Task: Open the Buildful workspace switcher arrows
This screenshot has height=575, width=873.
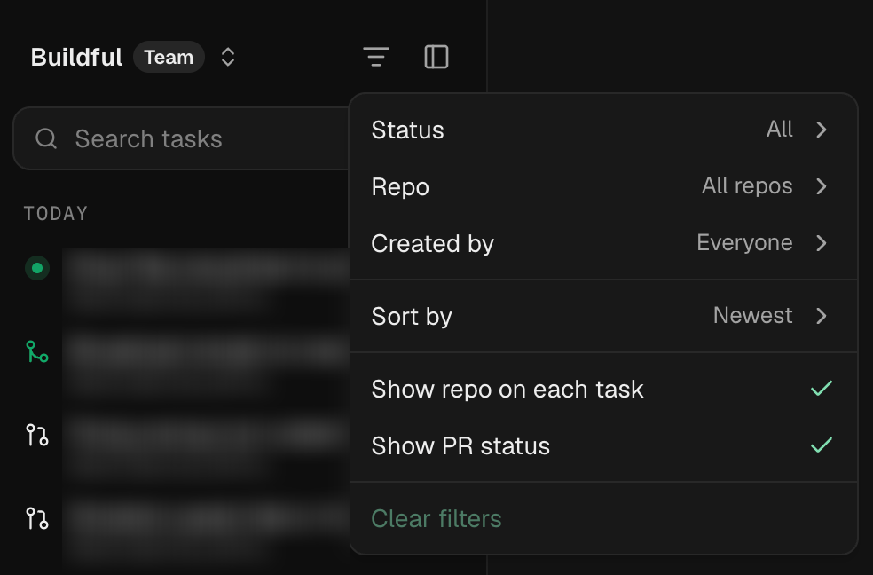Action: click(228, 57)
